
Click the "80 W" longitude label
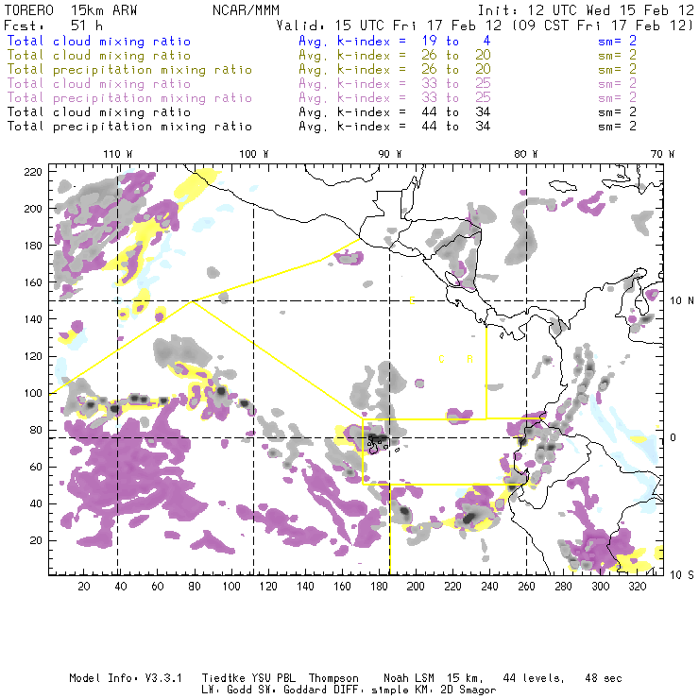pyautogui.click(x=525, y=154)
